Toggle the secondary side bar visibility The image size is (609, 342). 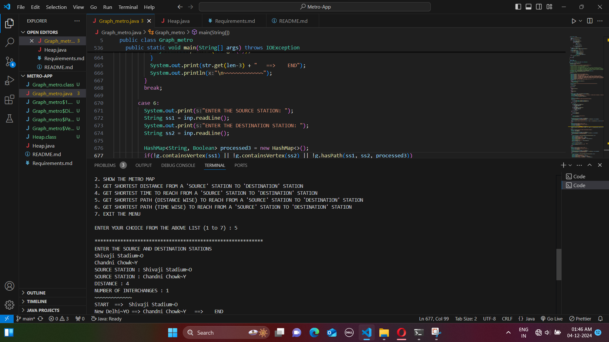click(x=539, y=7)
